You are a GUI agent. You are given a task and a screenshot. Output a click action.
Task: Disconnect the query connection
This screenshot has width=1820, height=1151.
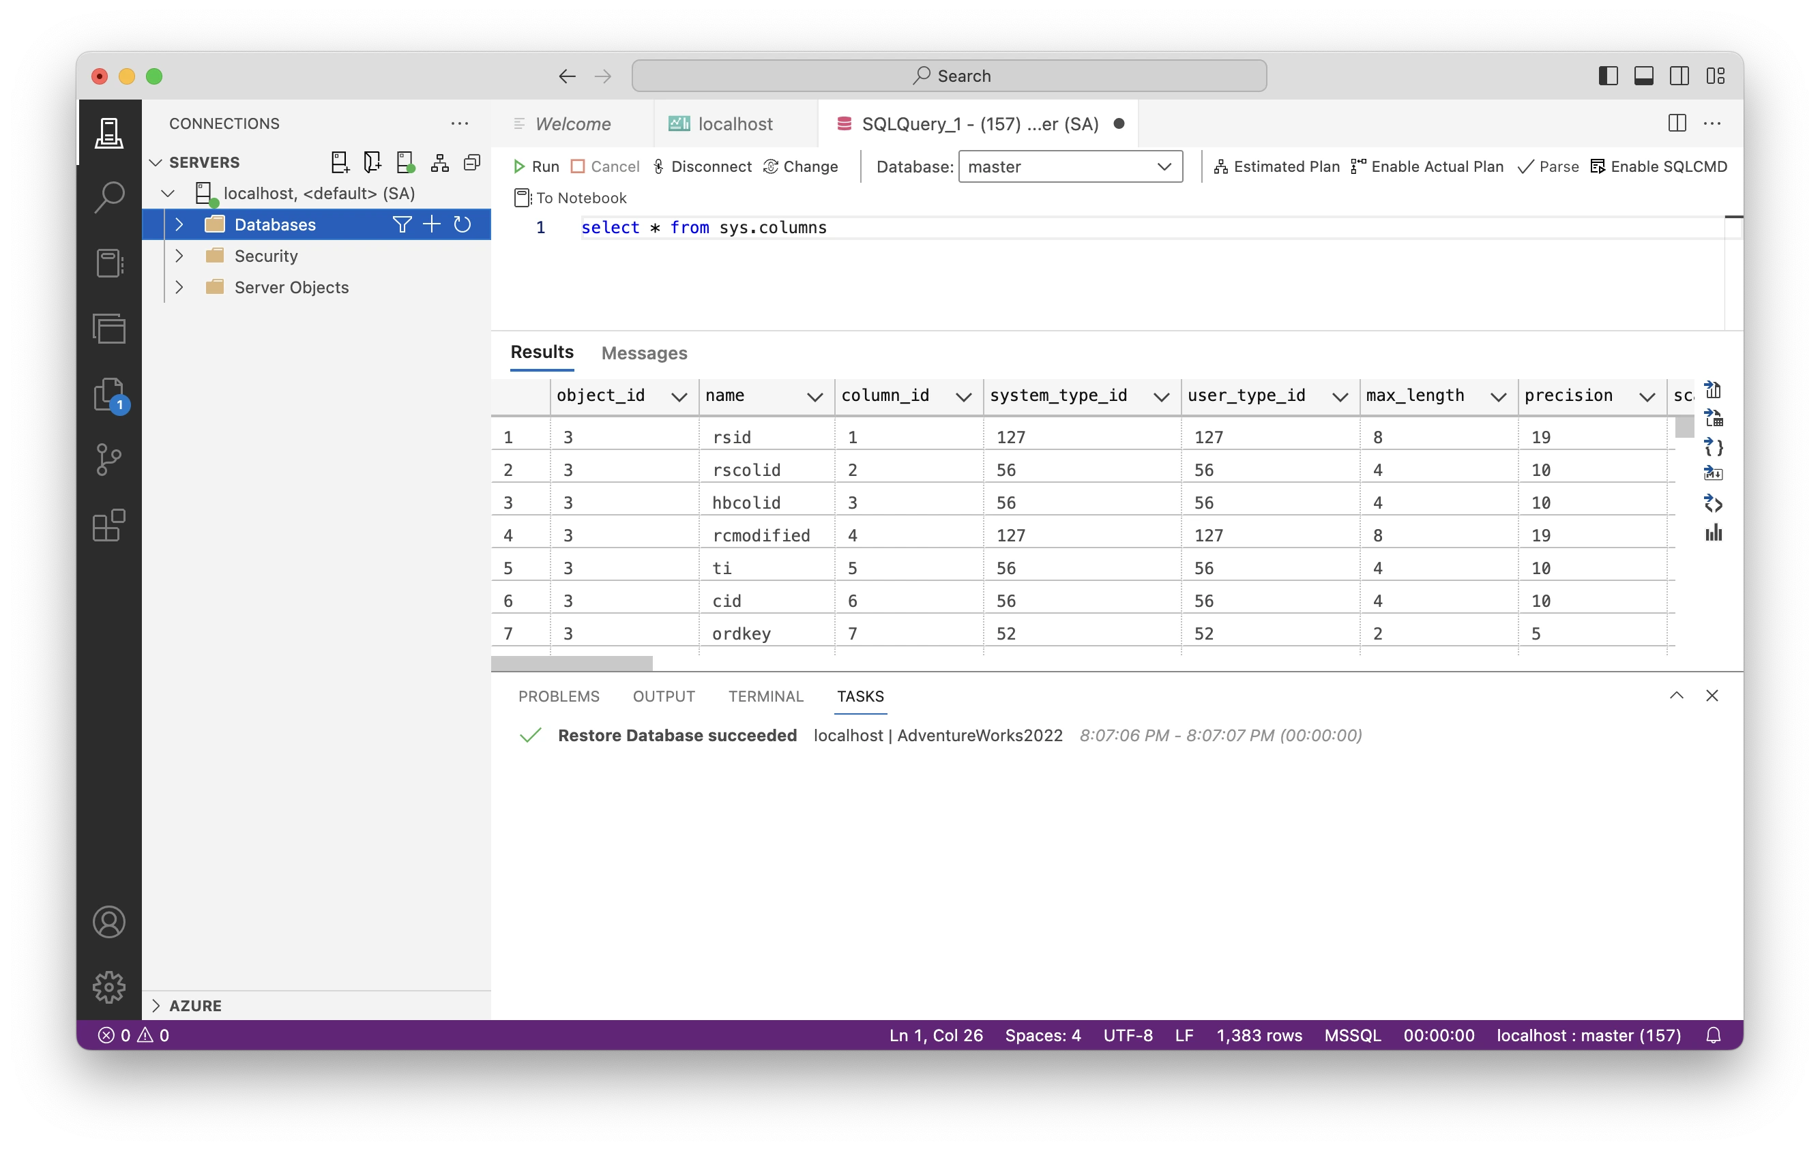coord(702,167)
